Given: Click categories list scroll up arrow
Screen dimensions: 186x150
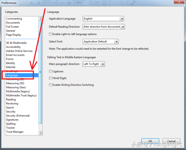Looking at the screenshot, I should (x=40, y=19).
